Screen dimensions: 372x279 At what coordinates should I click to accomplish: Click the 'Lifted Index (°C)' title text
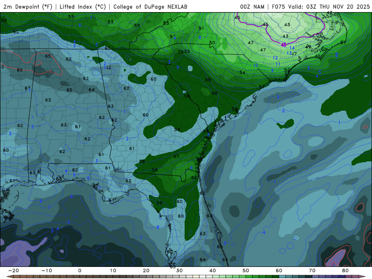click(83, 7)
